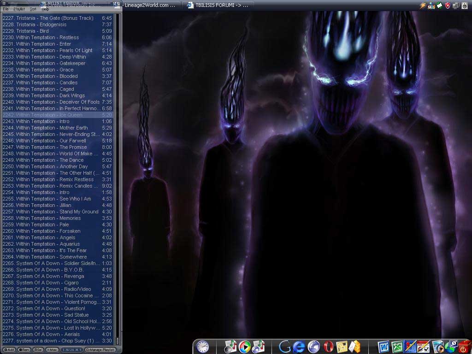The width and height of the screenshot is (472, 354).
Task: Launch Microsoft Excel from the dock
Action: [x=397, y=347]
